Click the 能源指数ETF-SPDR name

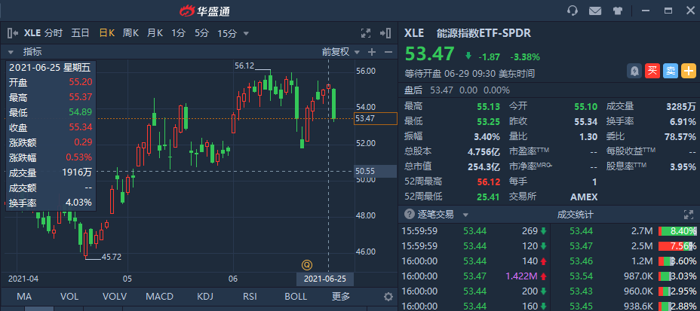click(x=484, y=33)
